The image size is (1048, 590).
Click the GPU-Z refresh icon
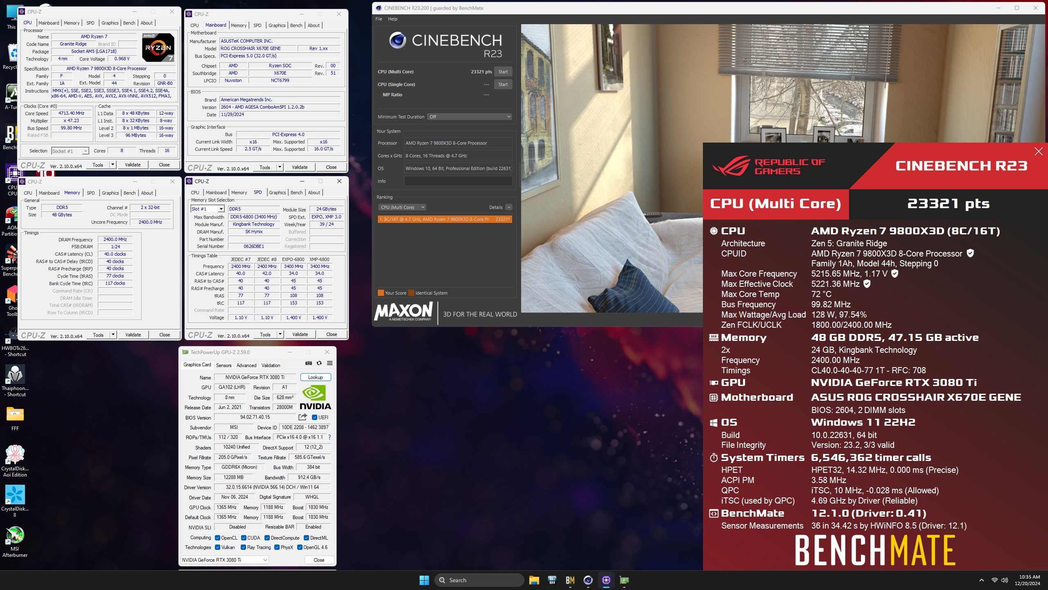click(319, 363)
